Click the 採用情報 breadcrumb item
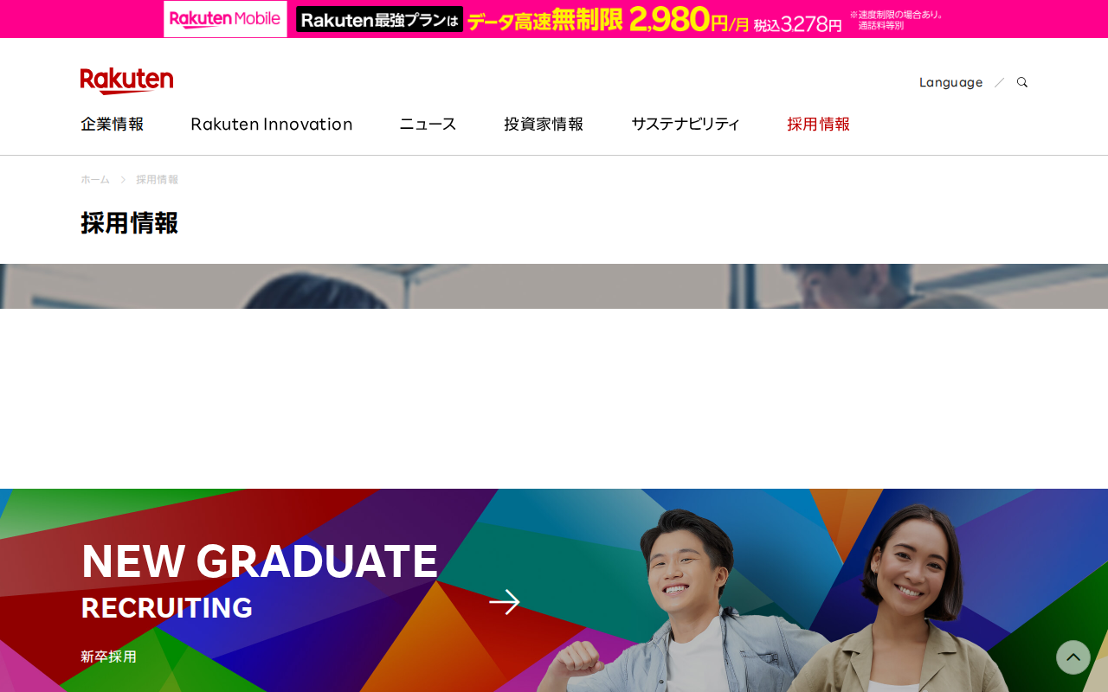 click(x=157, y=180)
